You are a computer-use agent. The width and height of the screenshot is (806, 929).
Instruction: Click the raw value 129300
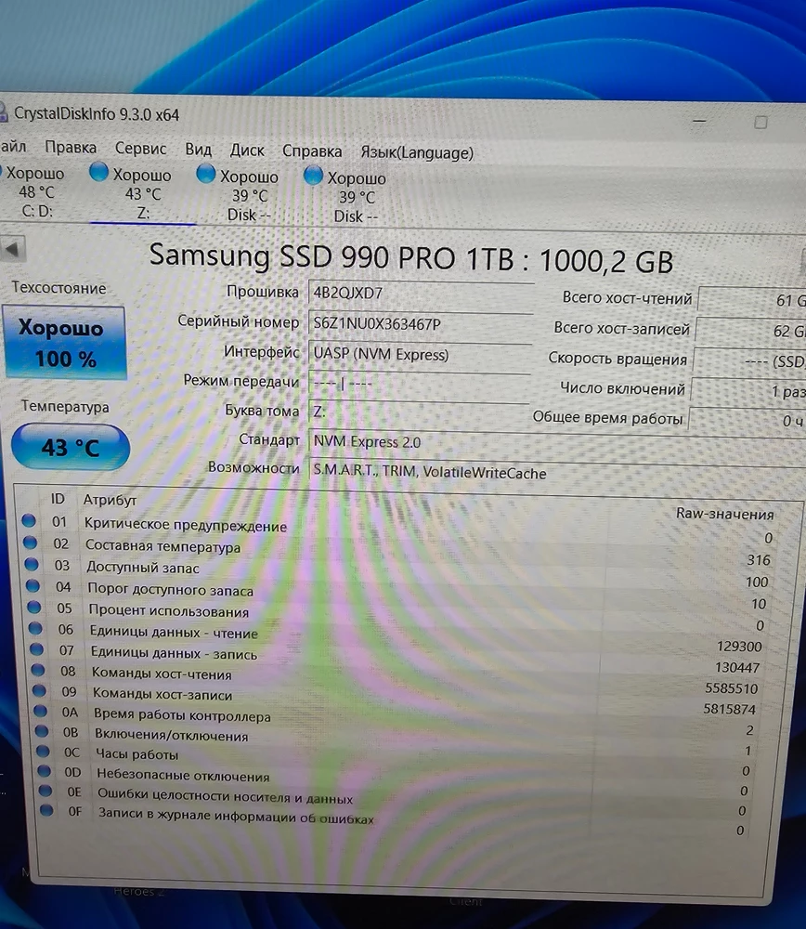(738, 647)
